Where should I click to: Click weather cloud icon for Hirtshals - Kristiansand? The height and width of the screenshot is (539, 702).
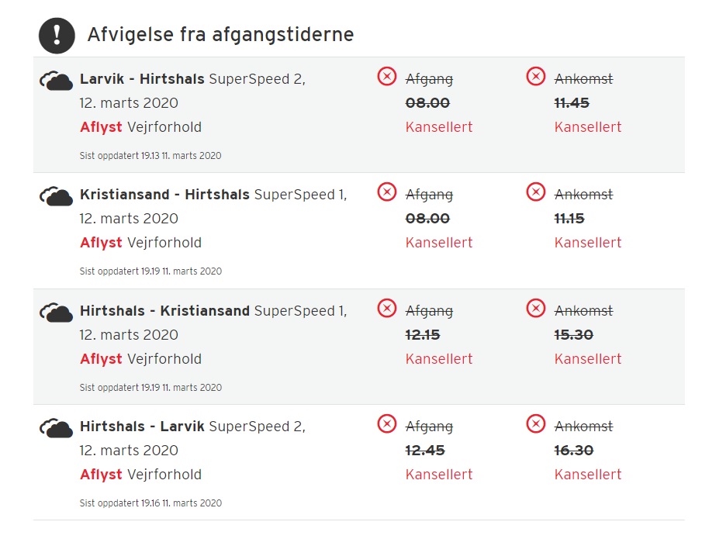click(x=56, y=313)
